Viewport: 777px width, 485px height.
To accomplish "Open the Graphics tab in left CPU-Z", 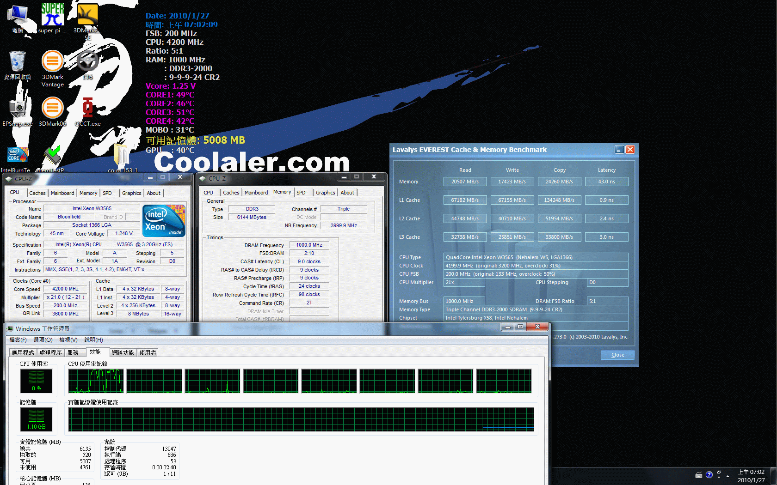I will [x=132, y=193].
